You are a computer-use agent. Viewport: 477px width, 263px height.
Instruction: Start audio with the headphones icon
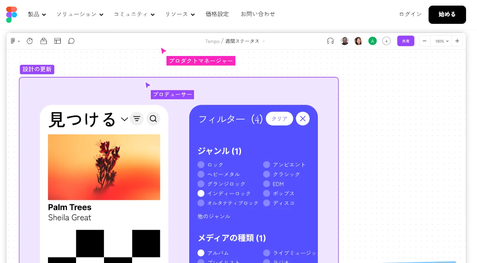pyautogui.click(x=330, y=41)
